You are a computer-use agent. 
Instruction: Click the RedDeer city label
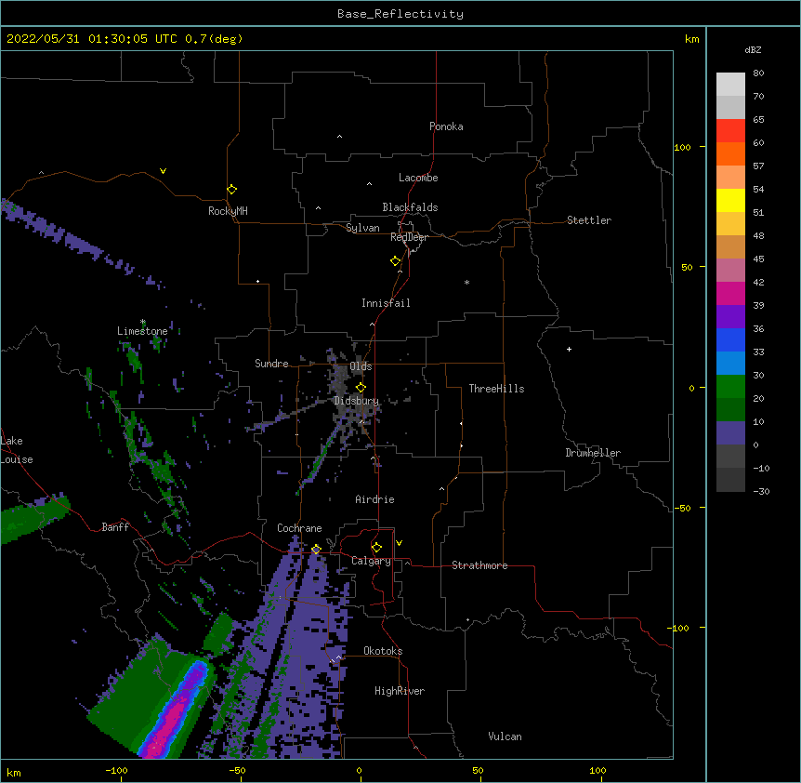(x=409, y=237)
